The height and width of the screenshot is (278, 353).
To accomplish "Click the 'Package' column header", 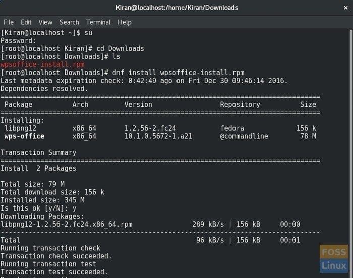I will tap(18, 105).
